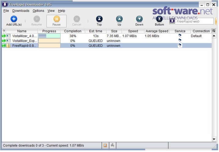This screenshot has width=219, height=152.
Task: Click the 13s estimated time cell
Action: coord(96,36)
